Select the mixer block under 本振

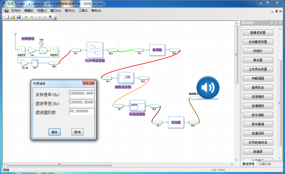43,50
